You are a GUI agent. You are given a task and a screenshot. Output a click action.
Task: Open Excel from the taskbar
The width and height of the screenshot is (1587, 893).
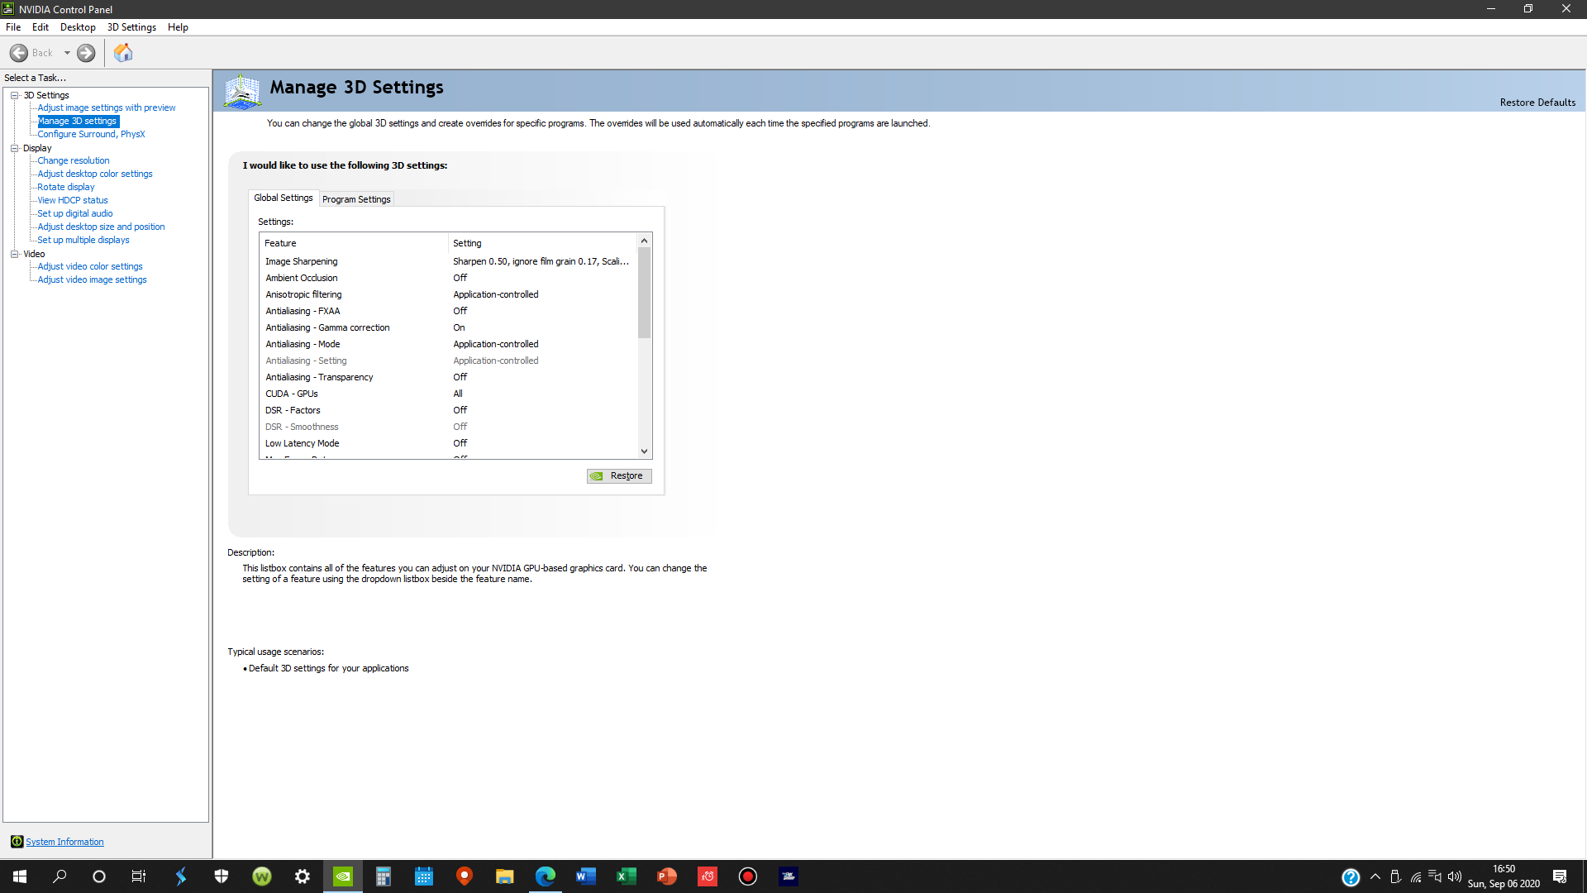627,876
